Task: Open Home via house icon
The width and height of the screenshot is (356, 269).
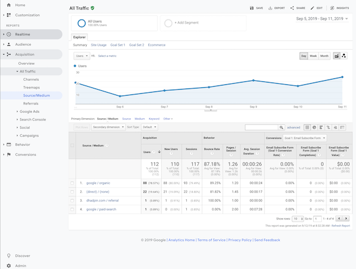Action: click(9, 5)
